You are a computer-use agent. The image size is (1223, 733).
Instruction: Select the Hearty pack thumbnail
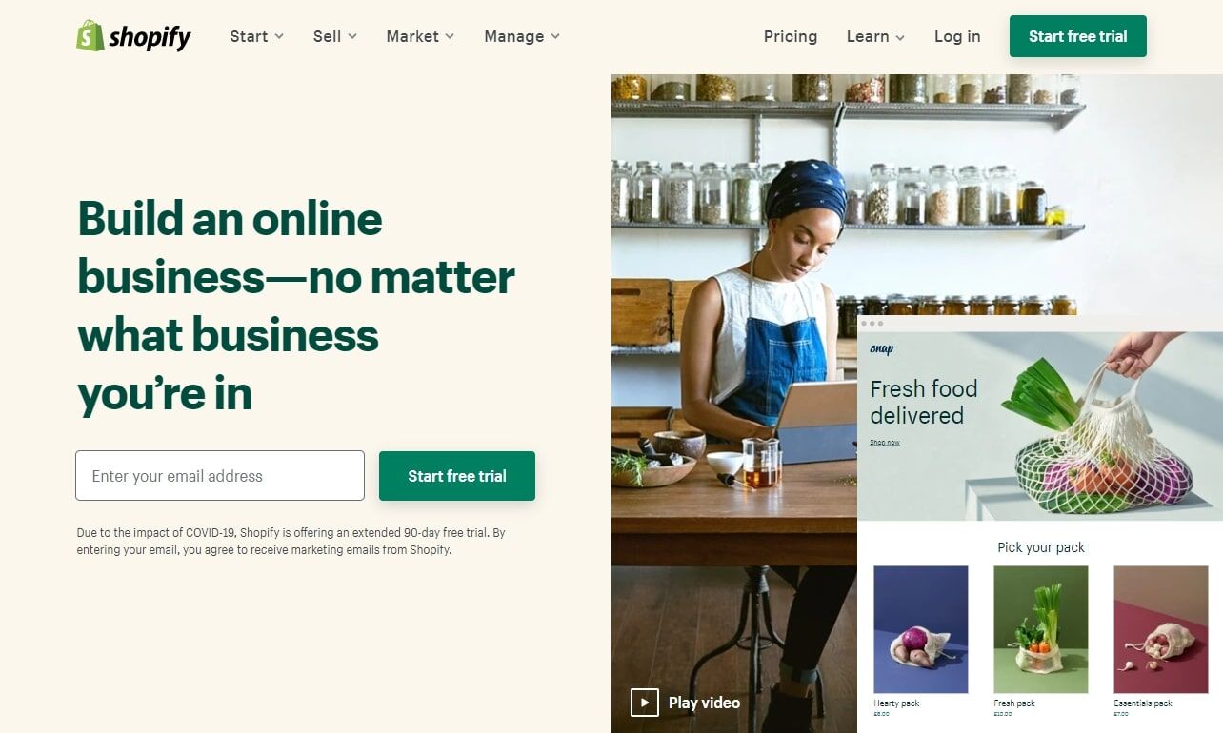click(921, 629)
